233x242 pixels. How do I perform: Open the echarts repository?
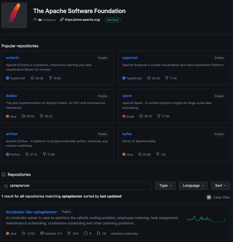click(12, 58)
